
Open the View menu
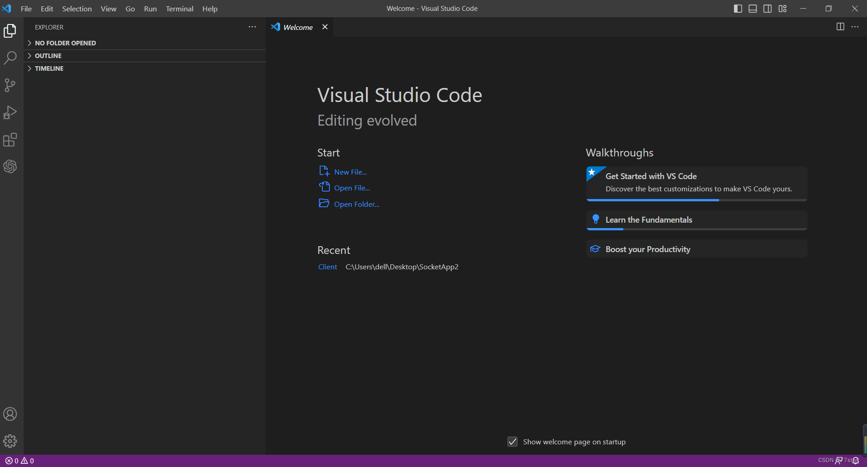pos(108,9)
